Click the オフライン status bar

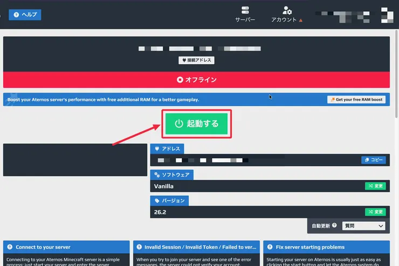196,80
